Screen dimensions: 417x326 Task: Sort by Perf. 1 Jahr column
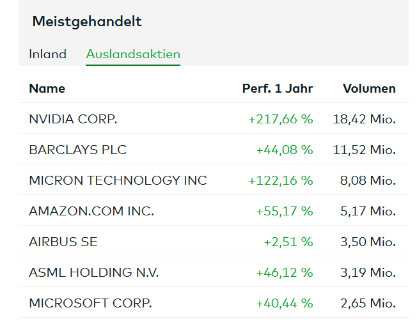277,88
